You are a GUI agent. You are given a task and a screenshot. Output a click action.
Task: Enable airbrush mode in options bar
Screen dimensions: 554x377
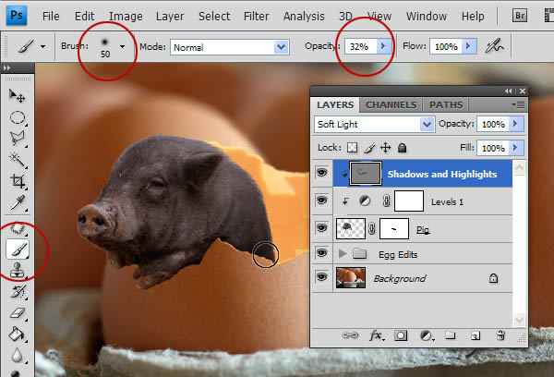click(x=495, y=46)
